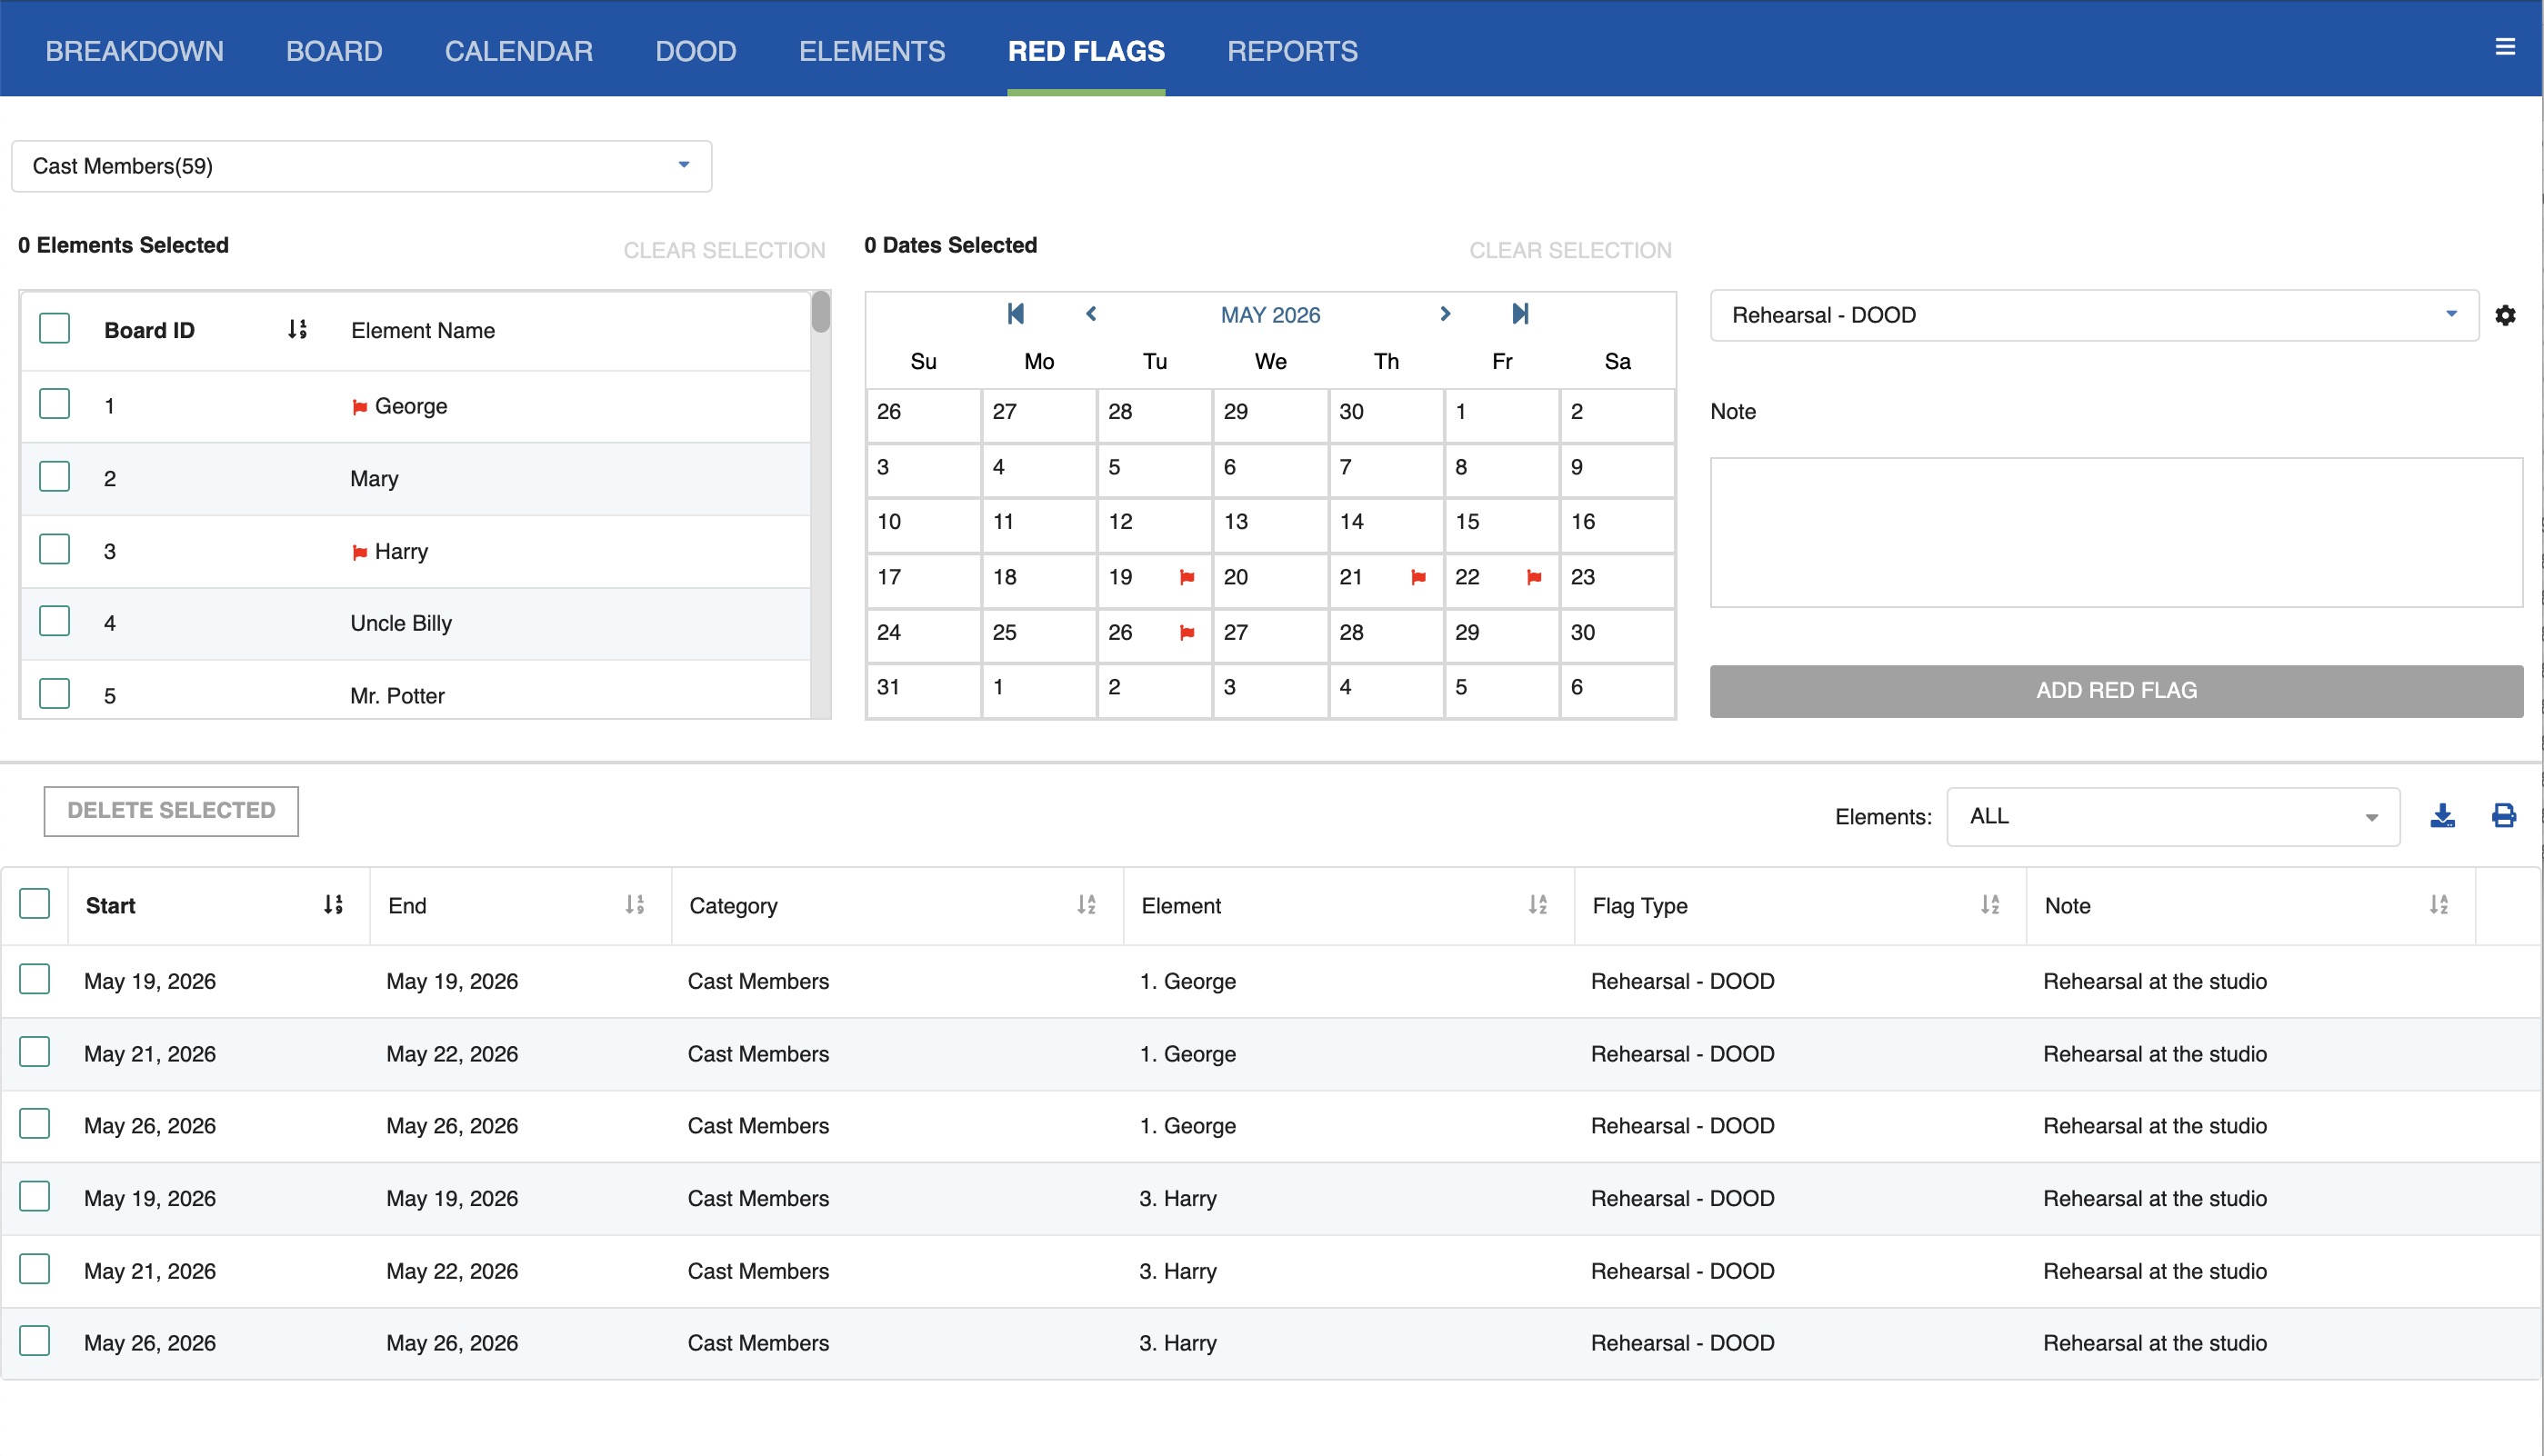Switch to the CALENDAR tab
The image size is (2544, 1456).
[518, 51]
